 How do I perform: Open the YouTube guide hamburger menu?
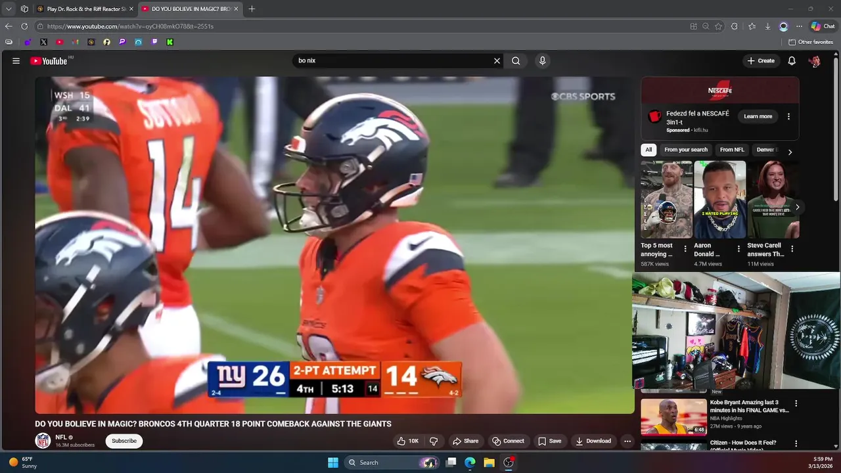pyautogui.click(x=16, y=60)
